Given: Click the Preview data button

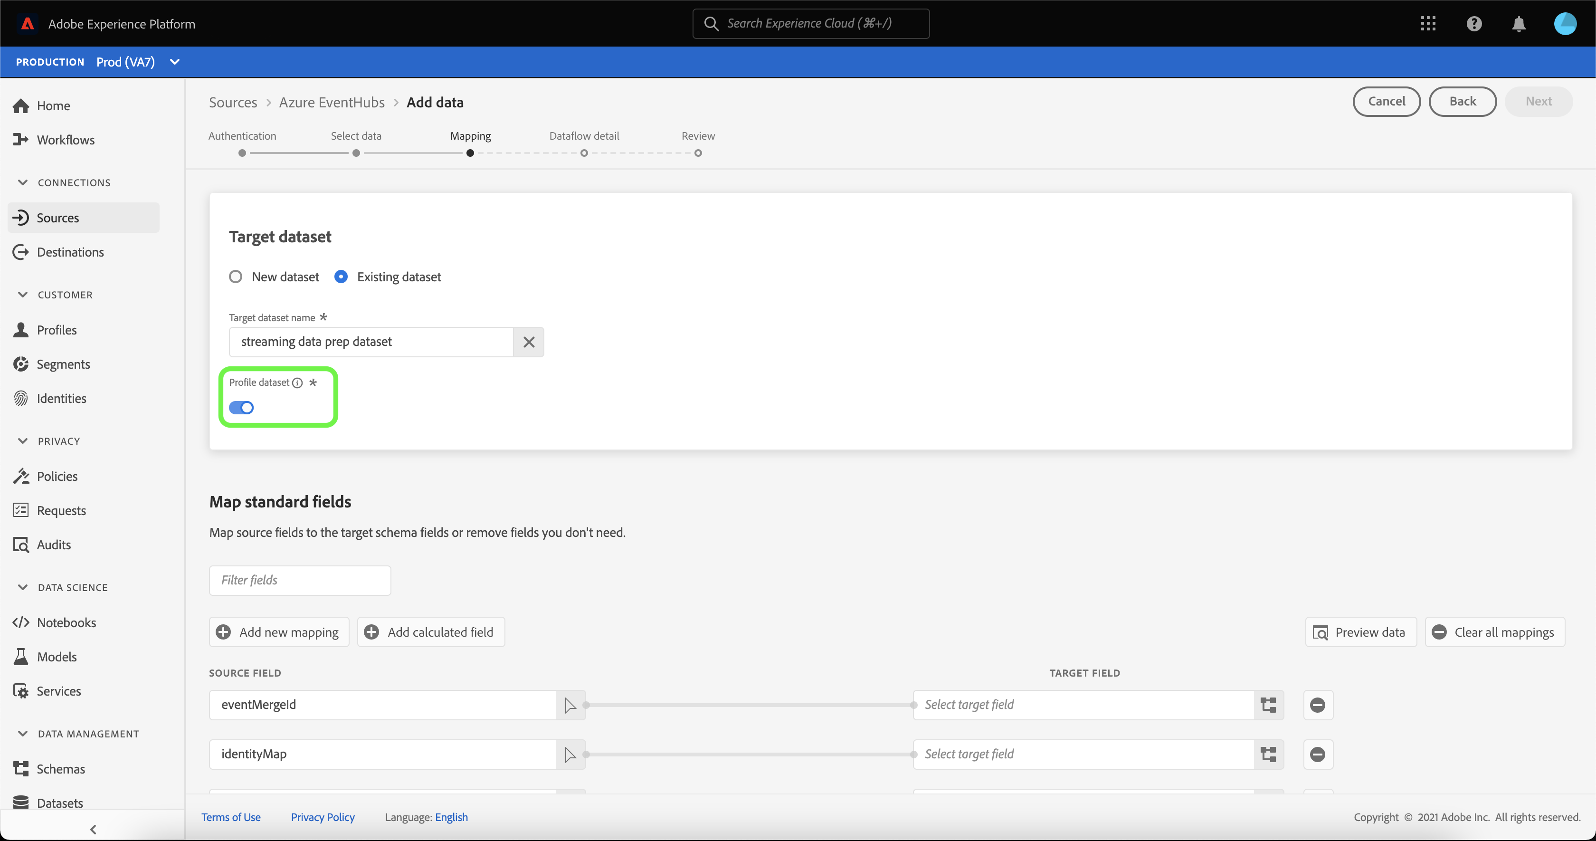Looking at the screenshot, I should click(1360, 632).
